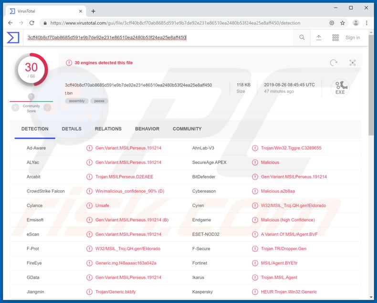Click A Variant Of MSIL/Agent.BVF
This screenshot has width=377, height=303.
point(289,234)
